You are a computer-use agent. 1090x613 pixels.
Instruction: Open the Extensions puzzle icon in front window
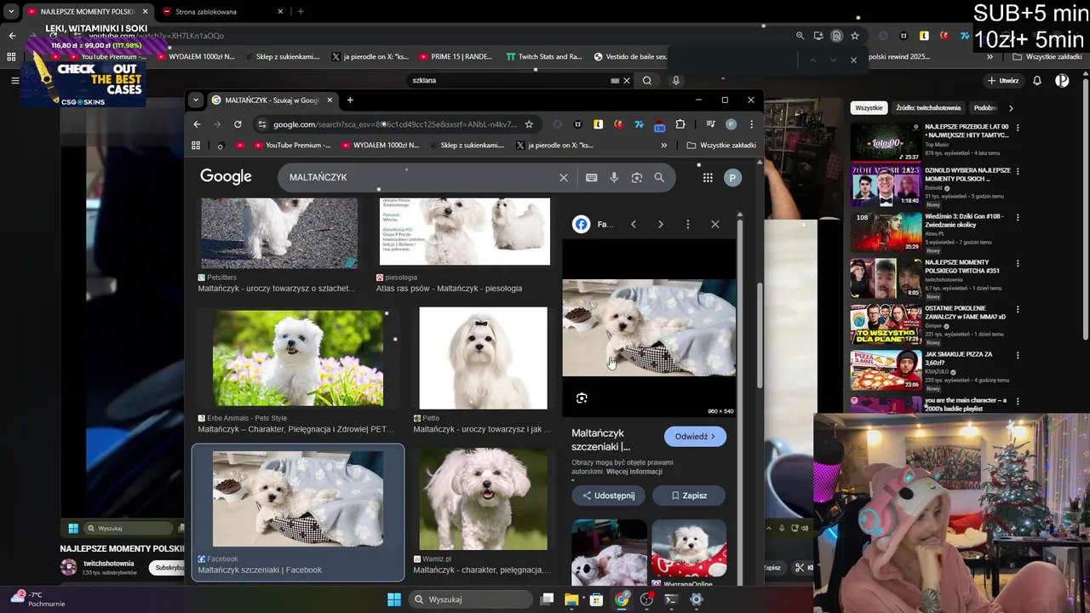(x=680, y=124)
